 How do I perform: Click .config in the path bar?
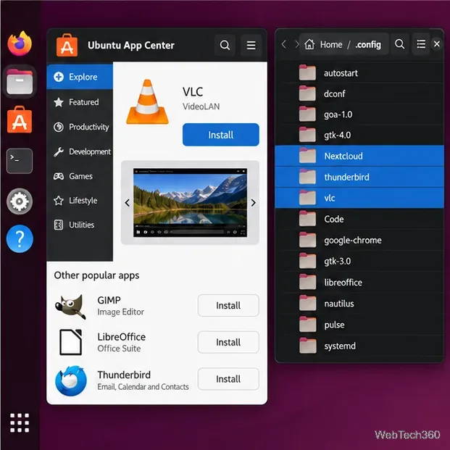368,44
